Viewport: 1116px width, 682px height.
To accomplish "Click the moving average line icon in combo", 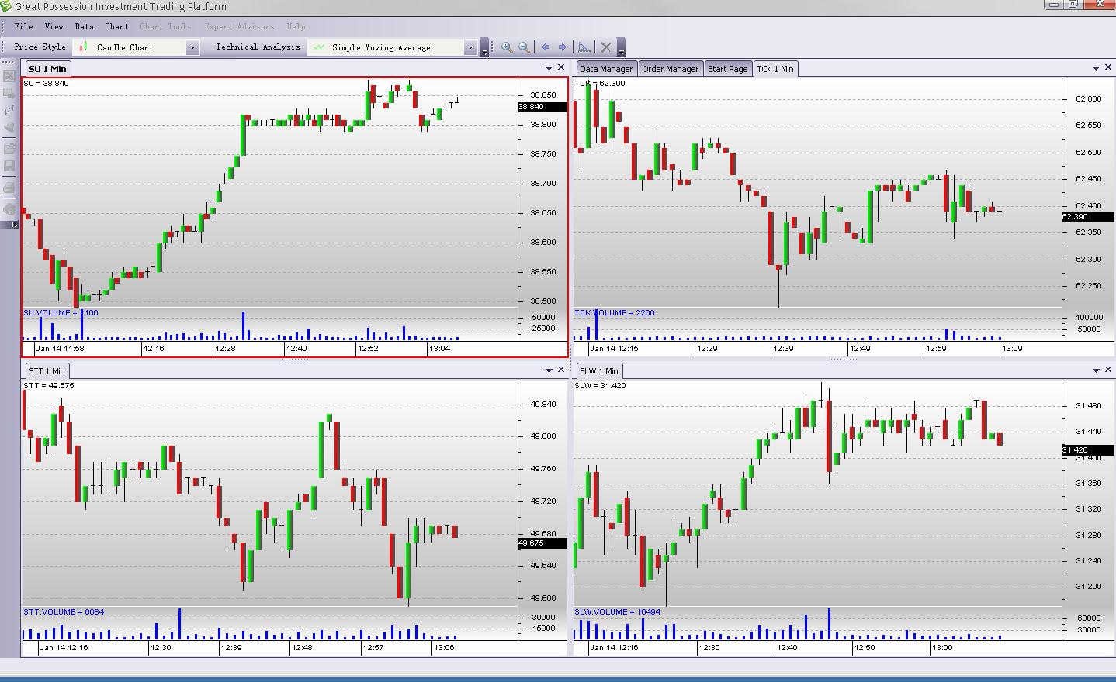I will (x=319, y=48).
